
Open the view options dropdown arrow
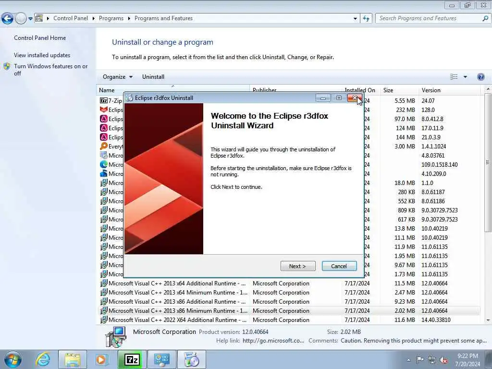(465, 77)
